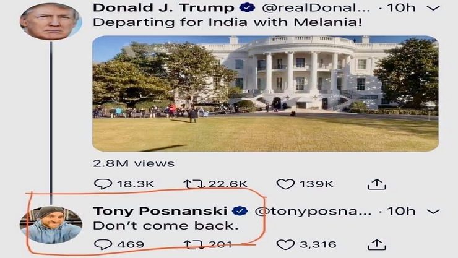Viewport: 458px width, 258px height.
Task: Open Donald J. Trump profile picture
Action: 51,22
